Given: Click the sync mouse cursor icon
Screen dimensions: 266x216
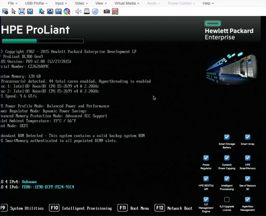Looking at the screenshot, I should [41, 11].
